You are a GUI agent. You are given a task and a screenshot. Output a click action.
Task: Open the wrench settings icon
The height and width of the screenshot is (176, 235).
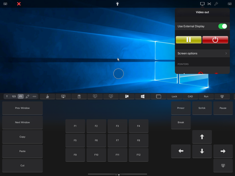(216, 4)
